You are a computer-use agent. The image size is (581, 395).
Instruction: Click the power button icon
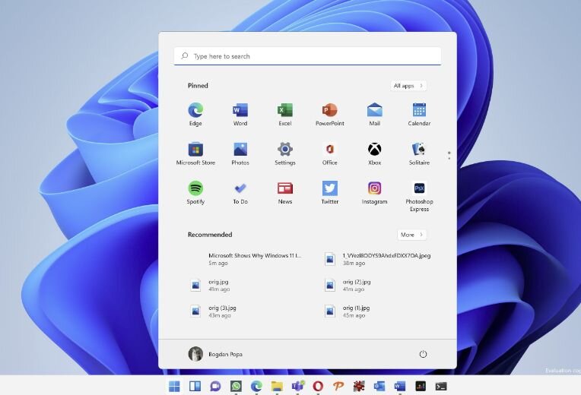coord(423,354)
